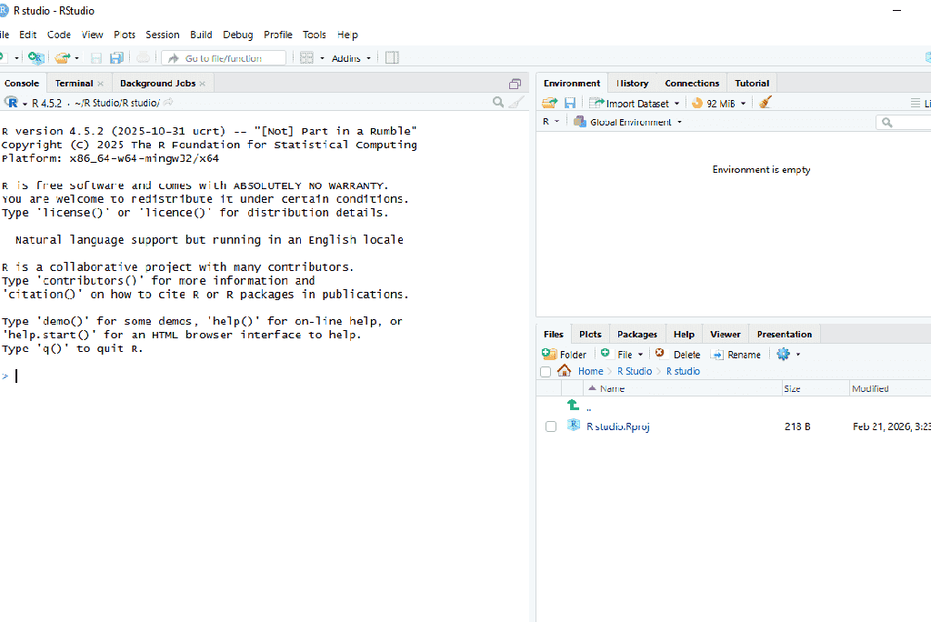This screenshot has height=622, width=931.
Task: Click the Save all documents icon
Action: click(x=117, y=57)
